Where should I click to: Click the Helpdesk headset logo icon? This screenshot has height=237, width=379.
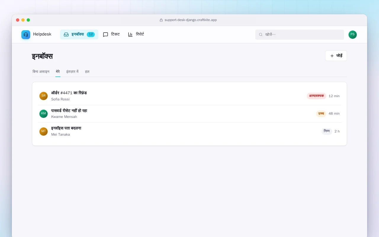click(26, 35)
